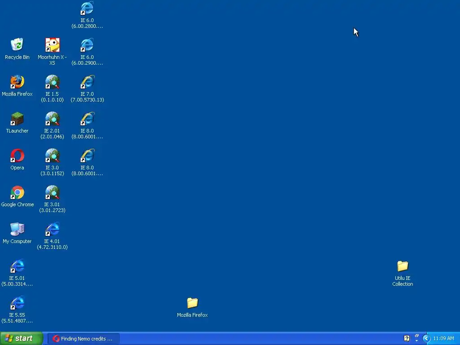Select the IE 5.55 shortcut

click(18, 310)
